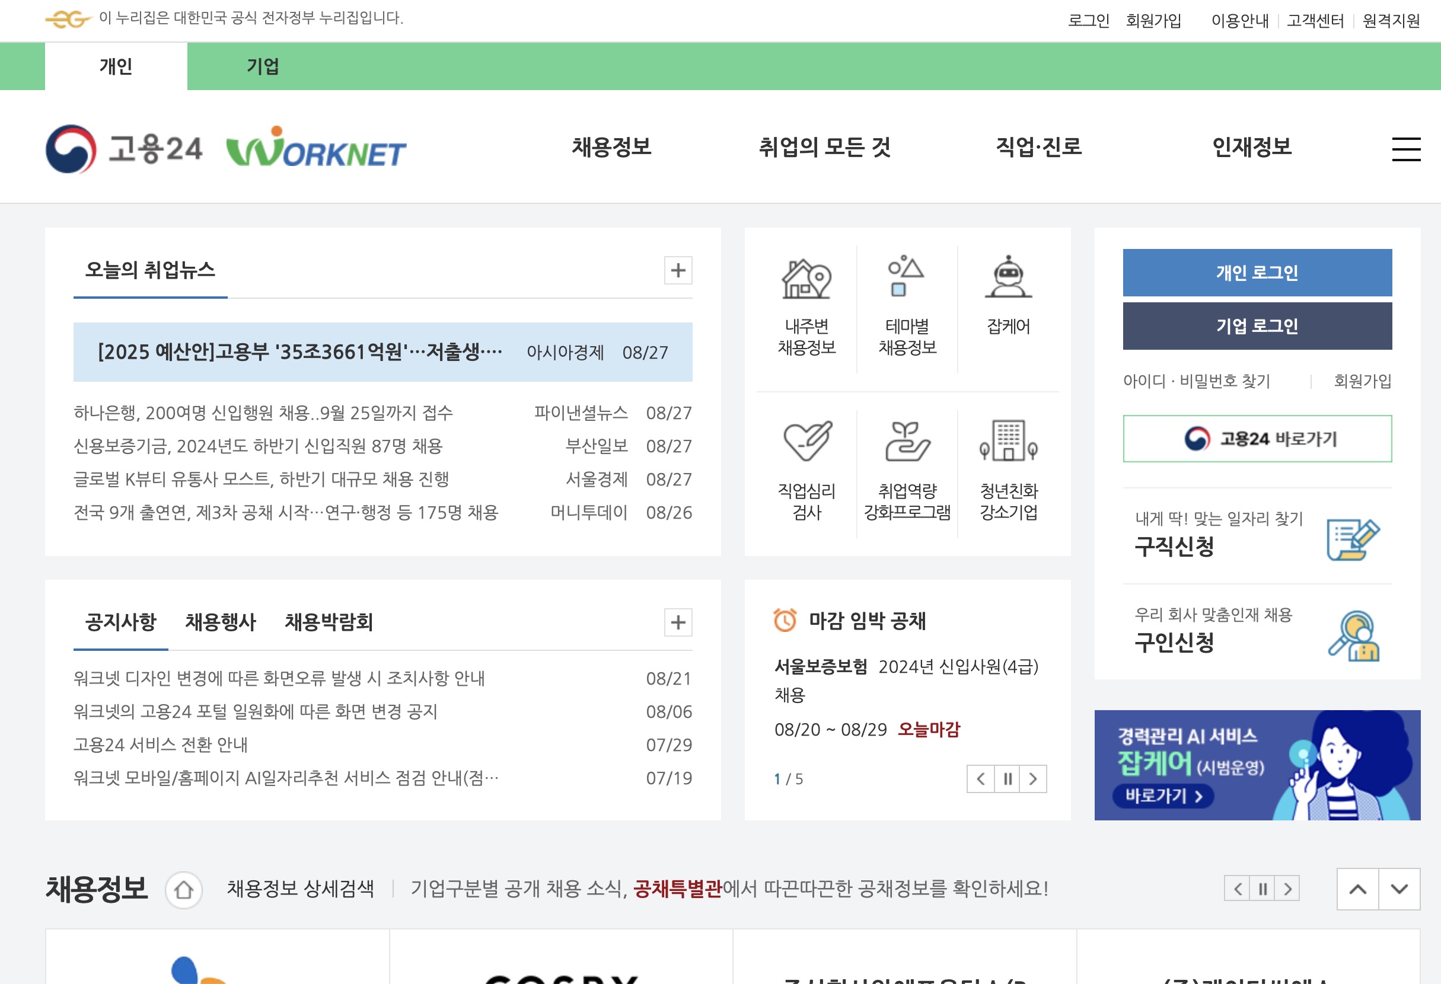The image size is (1441, 984).
Task: Show next 마감 임박 공채 item
Action: coord(1033,779)
